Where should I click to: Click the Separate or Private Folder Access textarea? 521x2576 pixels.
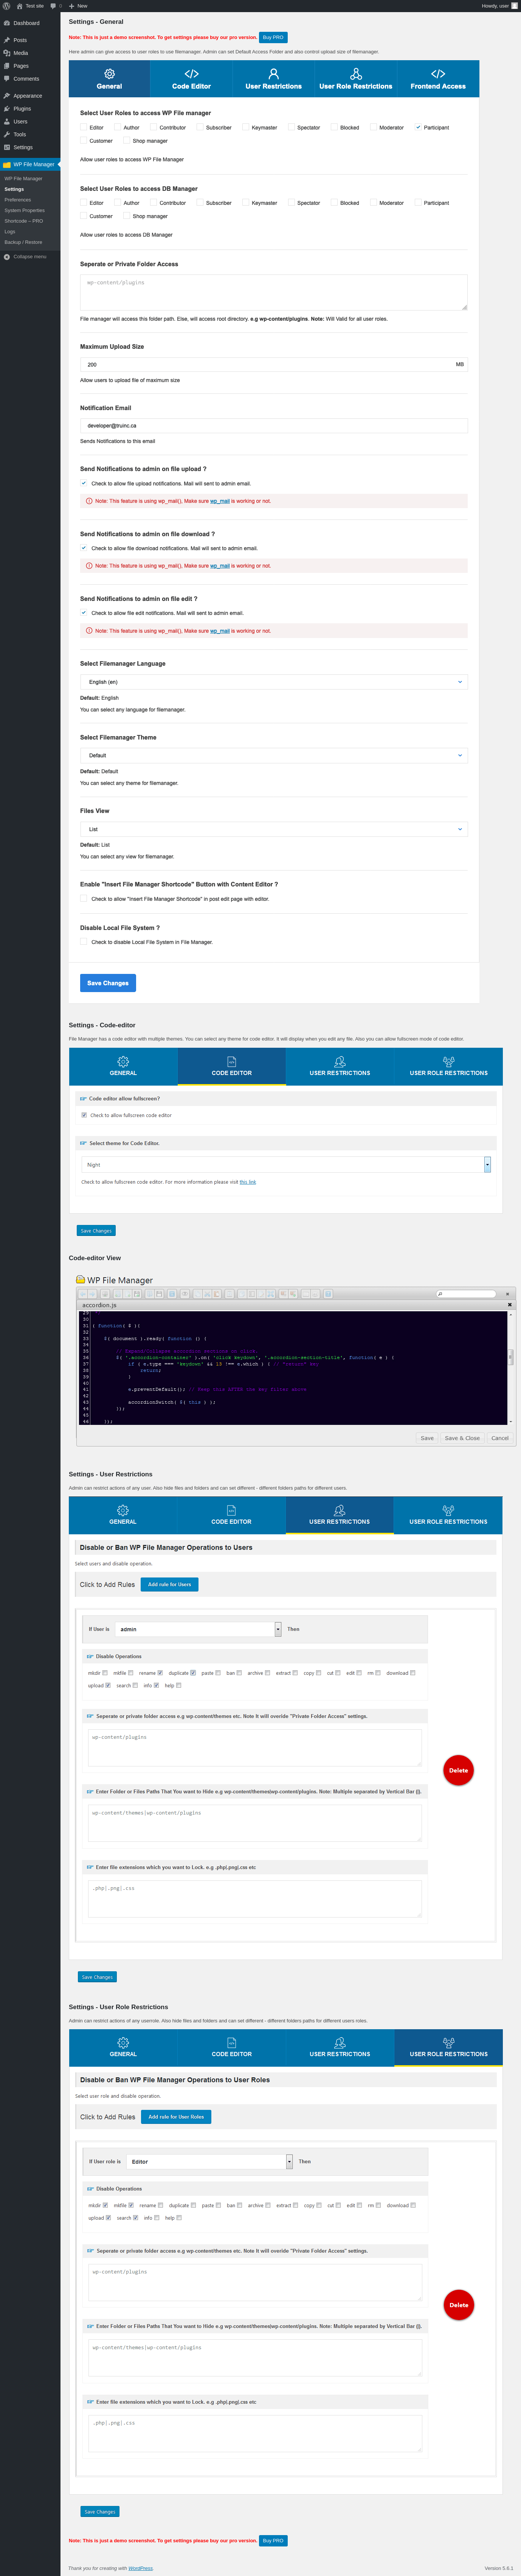(273, 292)
